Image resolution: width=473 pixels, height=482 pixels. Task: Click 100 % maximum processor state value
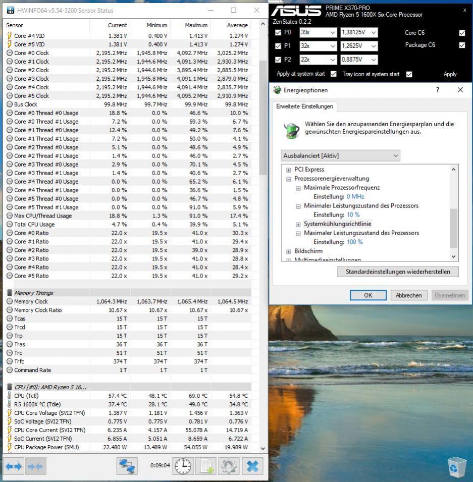click(354, 242)
